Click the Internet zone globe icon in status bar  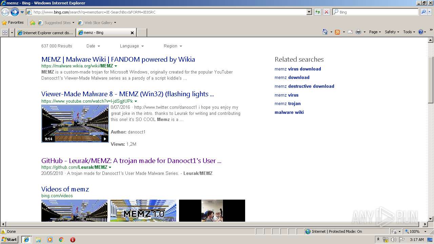[308, 231]
